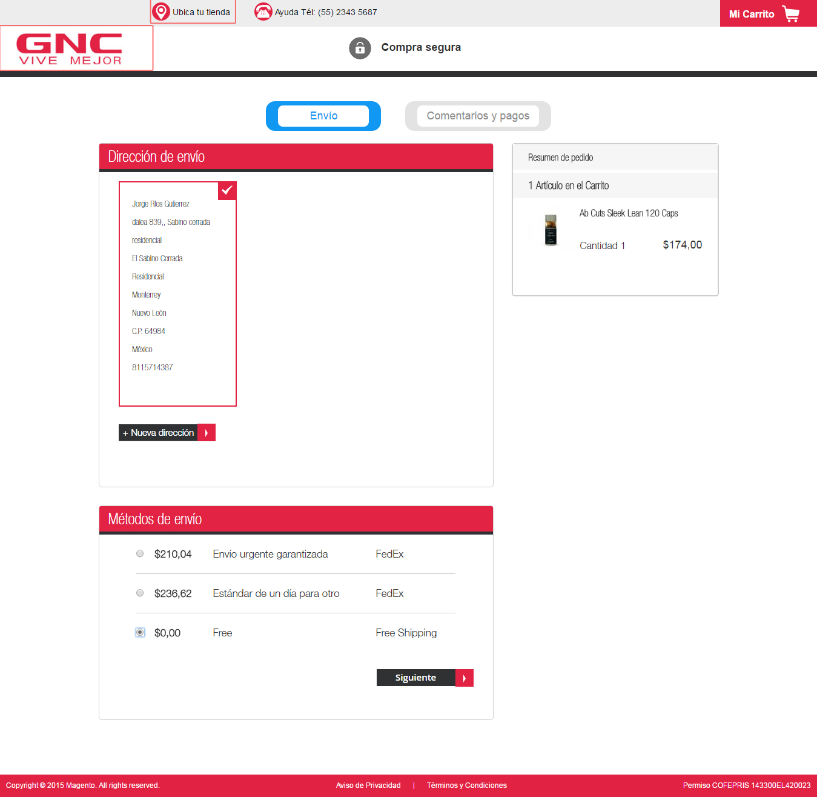
Task: Click the arrow icon beside Nueva dirección
Action: [x=207, y=433]
